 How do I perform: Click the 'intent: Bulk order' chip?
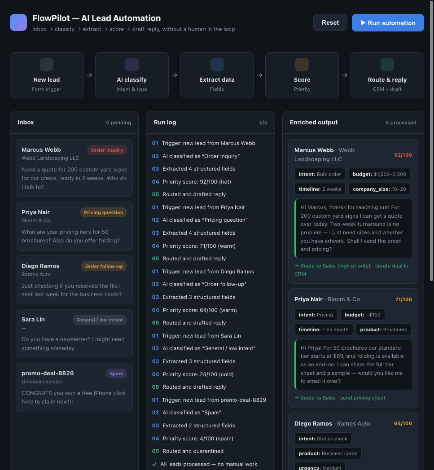320,174
